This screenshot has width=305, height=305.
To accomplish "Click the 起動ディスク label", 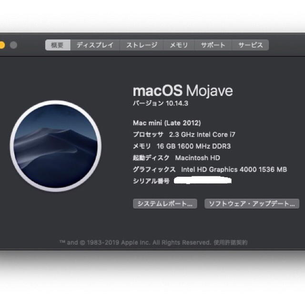I will pos(151,158).
